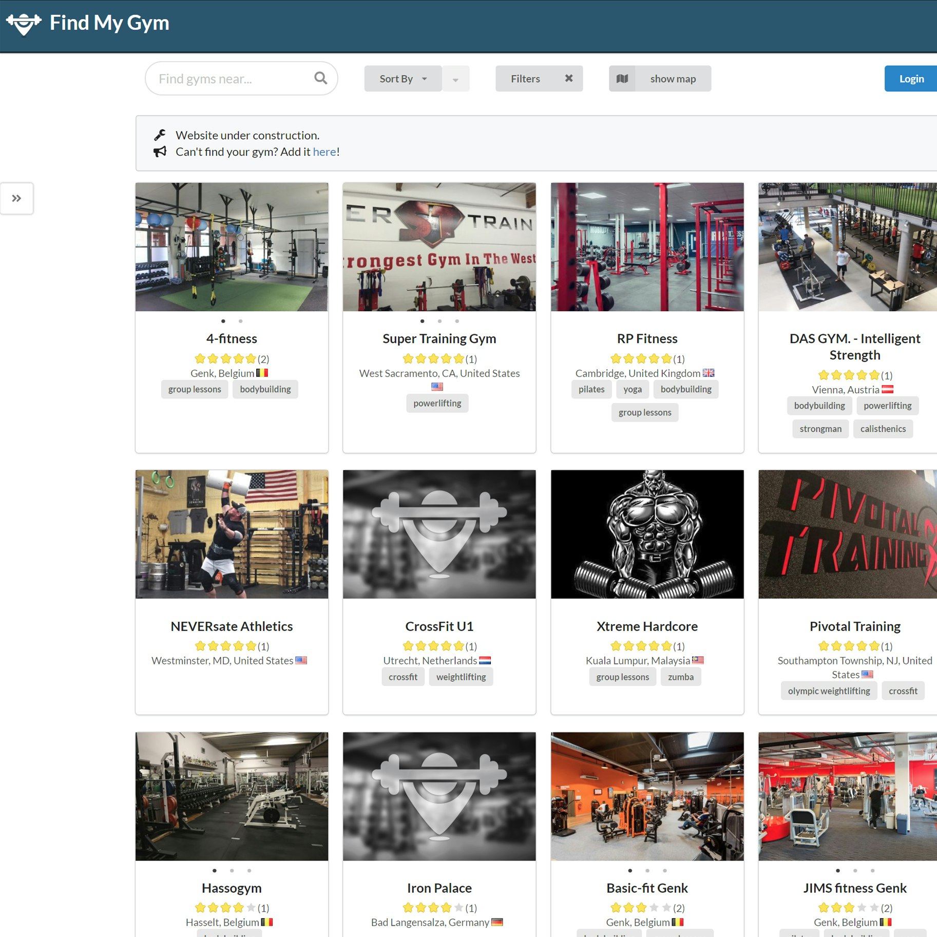Click the US flag under Super Training Gym
The height and width of the screenshot is (937, 937).
437,387
